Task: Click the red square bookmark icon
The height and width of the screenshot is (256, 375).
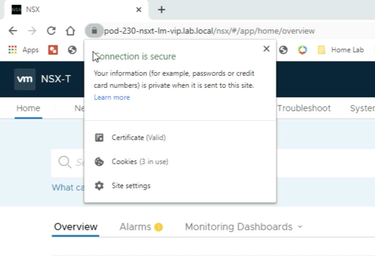Action: coord(53,50)
